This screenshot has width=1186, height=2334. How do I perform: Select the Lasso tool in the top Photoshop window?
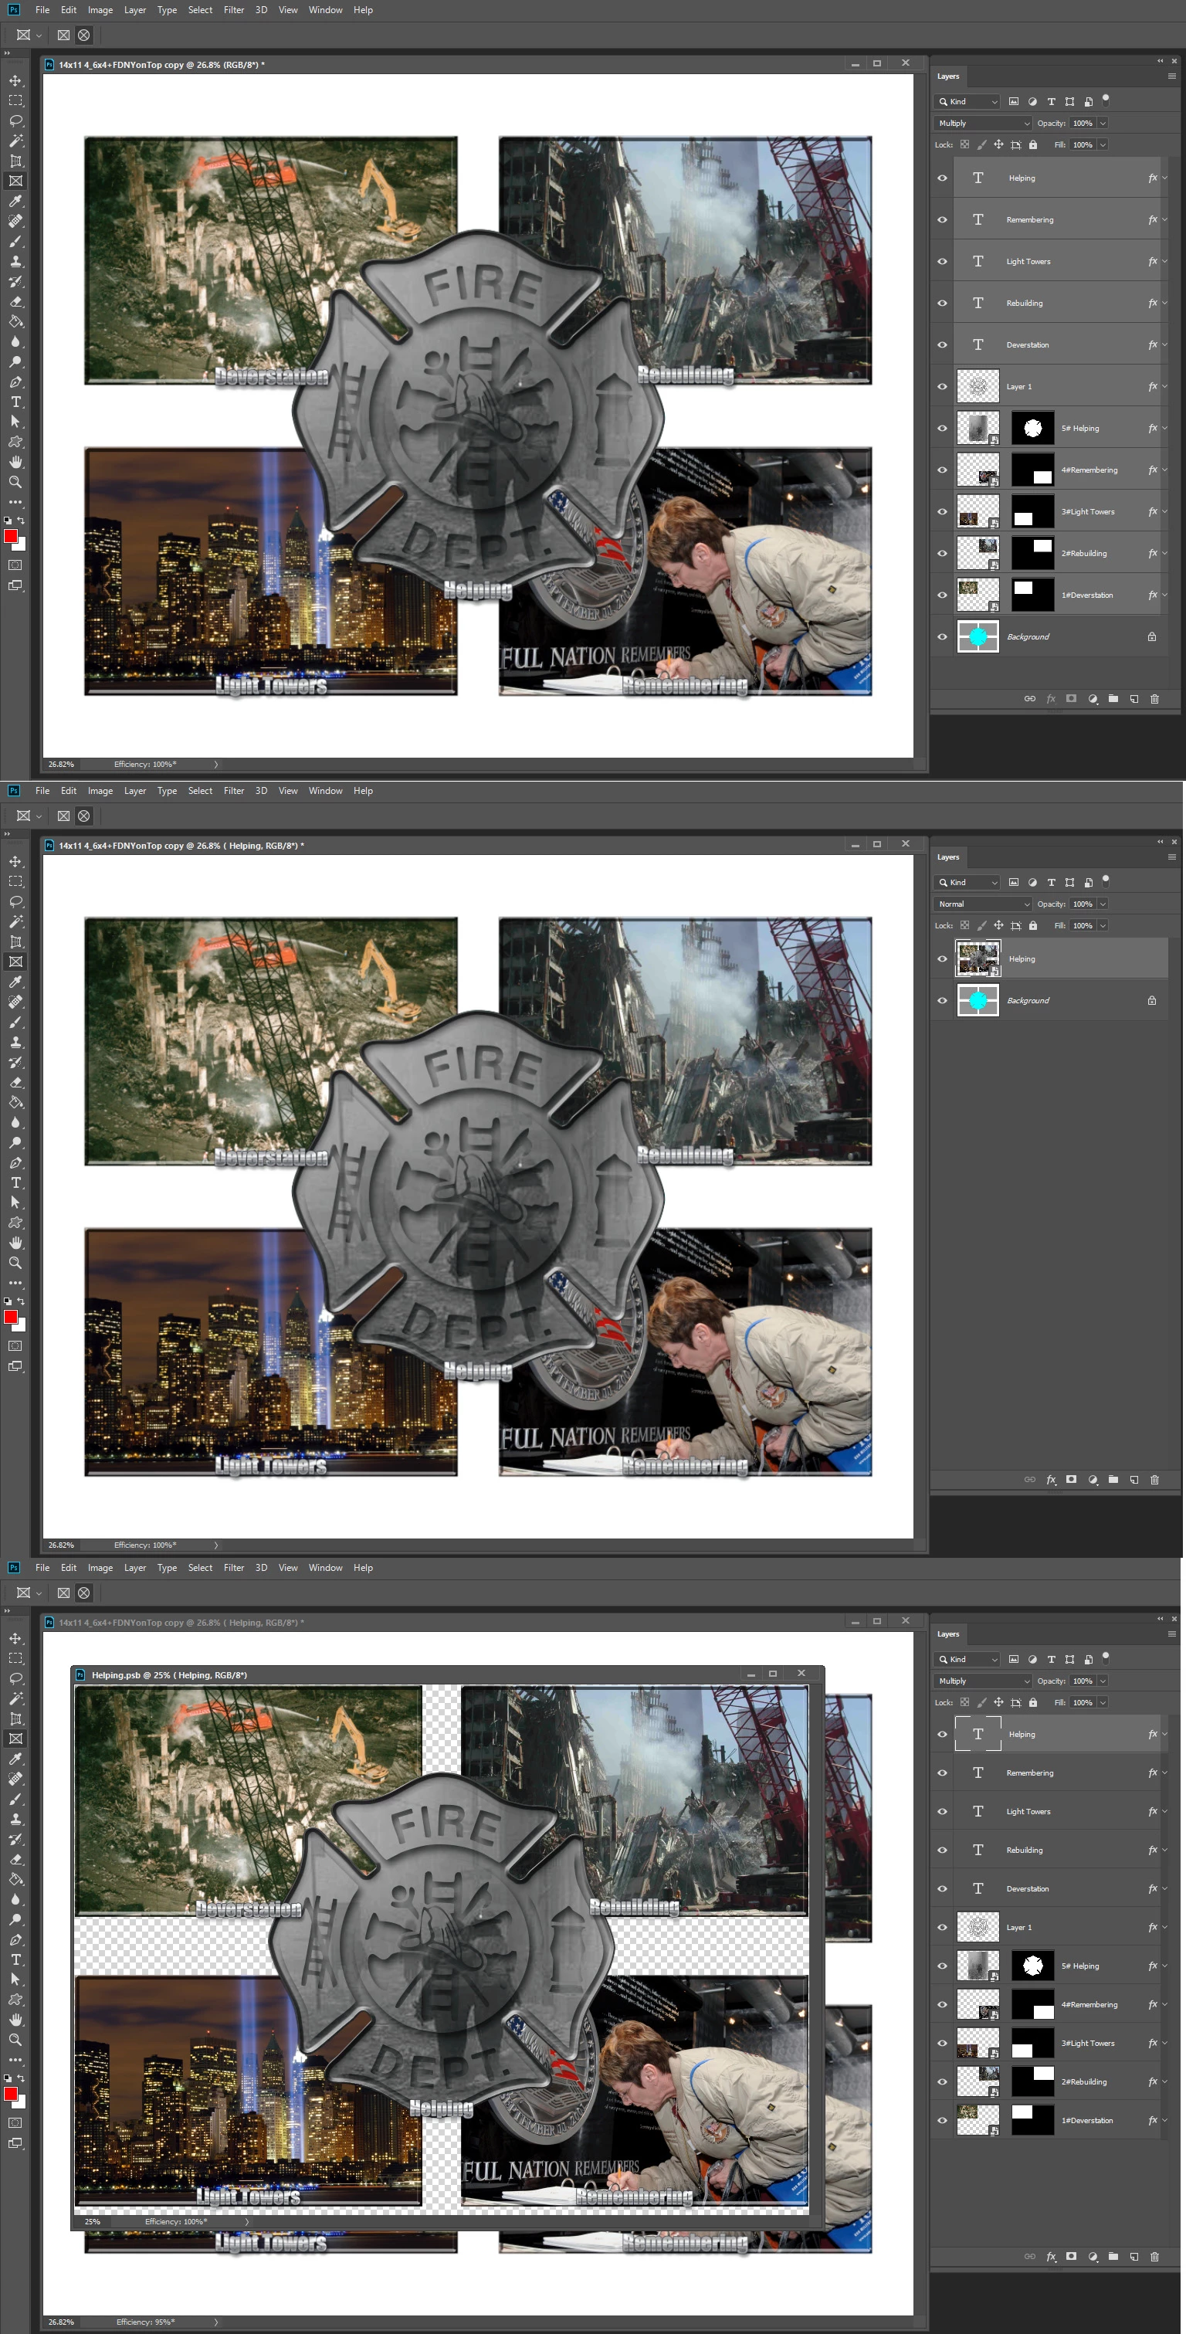click(x=15, y=120)
